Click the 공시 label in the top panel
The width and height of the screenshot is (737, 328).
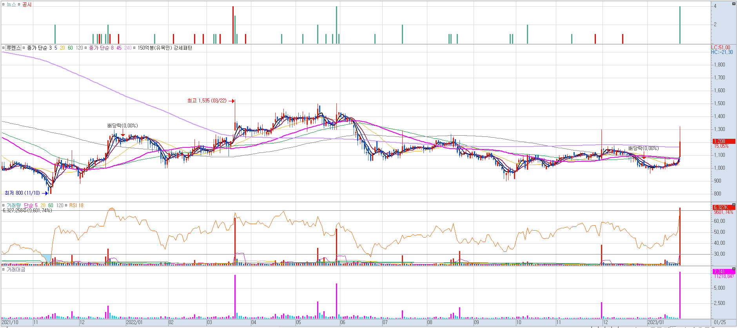tap(27, 4)
